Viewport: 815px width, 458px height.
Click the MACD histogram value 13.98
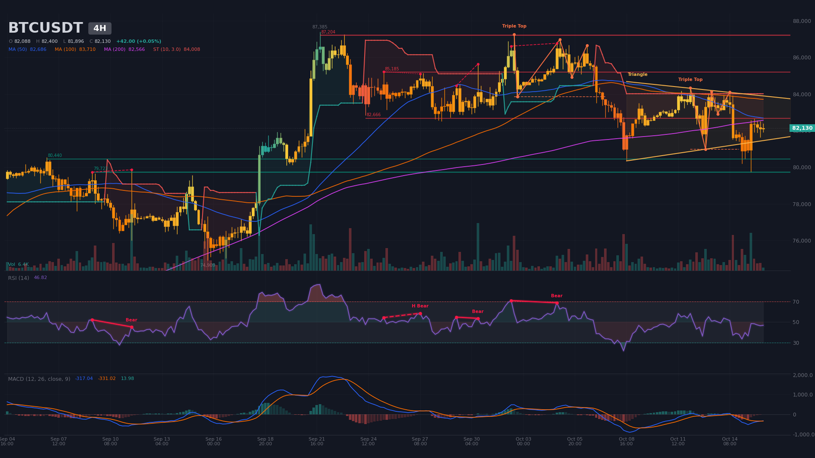click(127, 379)
